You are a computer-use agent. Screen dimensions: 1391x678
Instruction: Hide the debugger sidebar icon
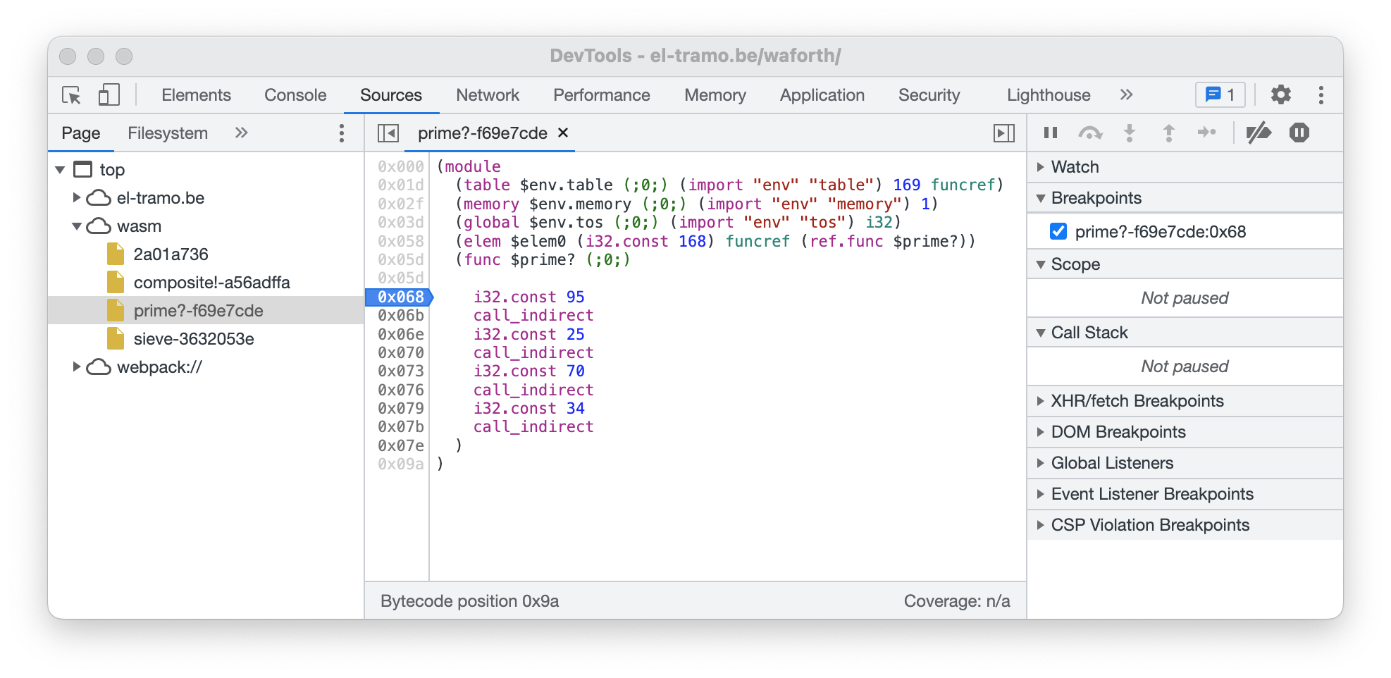pyautogui.click(x=1003, y=133)
